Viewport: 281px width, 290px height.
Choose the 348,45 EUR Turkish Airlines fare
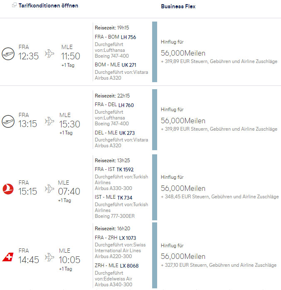click(219, 188)
